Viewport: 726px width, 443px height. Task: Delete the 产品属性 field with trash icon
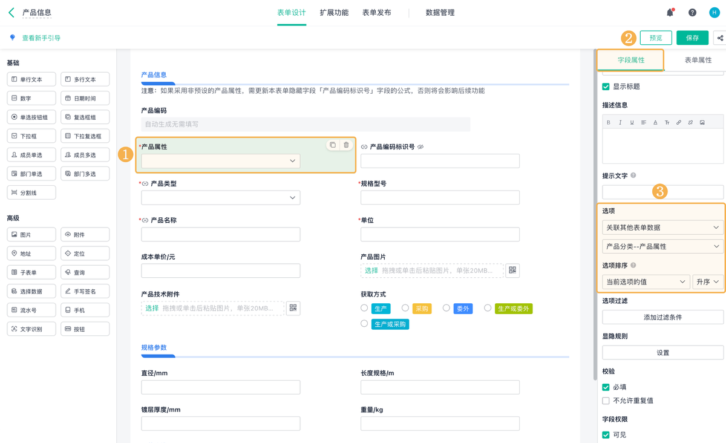click(346, 145)
